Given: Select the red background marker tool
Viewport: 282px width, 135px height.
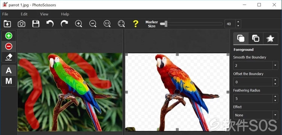Looking at the screenshot, I should pos(9,46).
